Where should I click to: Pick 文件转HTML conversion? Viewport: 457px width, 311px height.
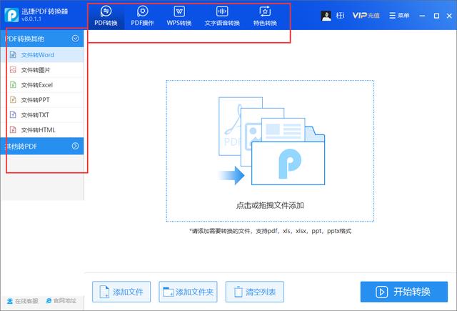[42, 130]
